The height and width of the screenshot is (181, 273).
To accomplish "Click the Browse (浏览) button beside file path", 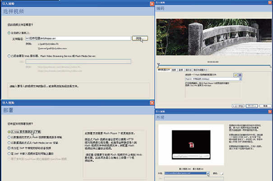I will (140, 38).
